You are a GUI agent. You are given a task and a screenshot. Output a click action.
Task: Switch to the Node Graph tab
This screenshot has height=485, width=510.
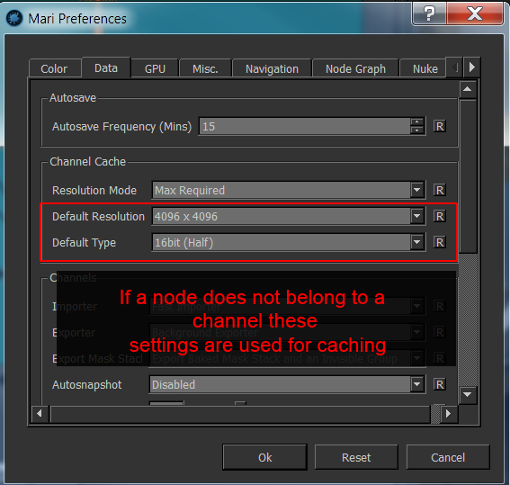coord(355,68)
